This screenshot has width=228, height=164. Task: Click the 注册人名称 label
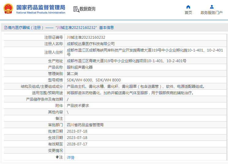(54, 44)
